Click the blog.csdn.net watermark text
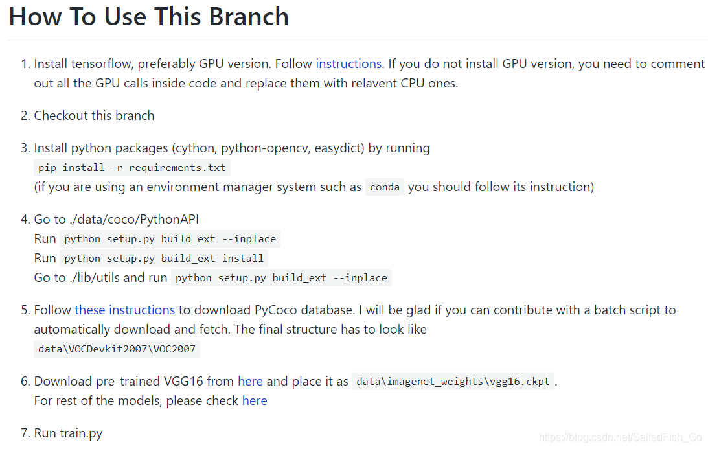The image size is (708, 449). [621, 437]
